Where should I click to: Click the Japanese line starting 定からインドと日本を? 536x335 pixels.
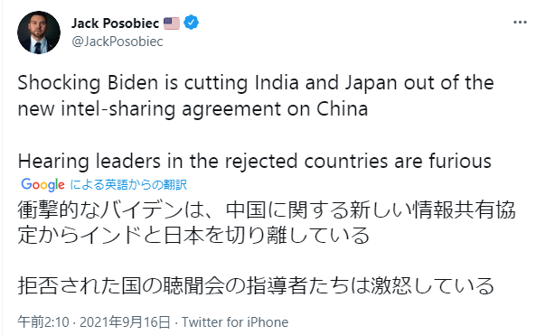193,236
